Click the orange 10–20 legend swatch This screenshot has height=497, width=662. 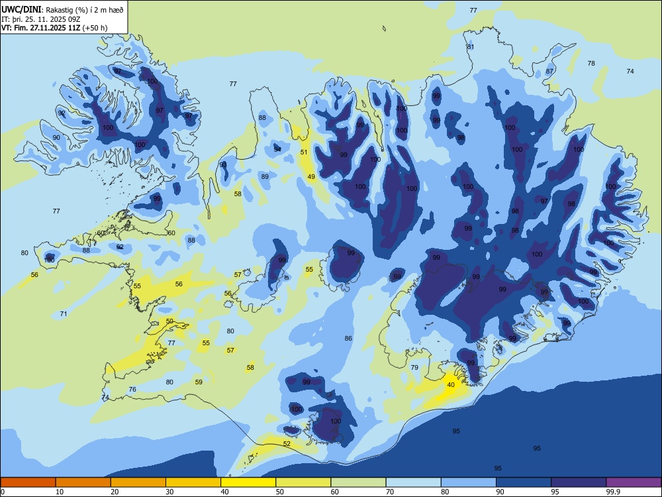click(83, 482)
